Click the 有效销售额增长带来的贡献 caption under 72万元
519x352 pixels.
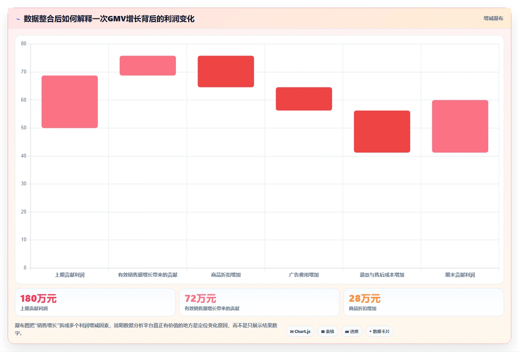tap(212, 309)
